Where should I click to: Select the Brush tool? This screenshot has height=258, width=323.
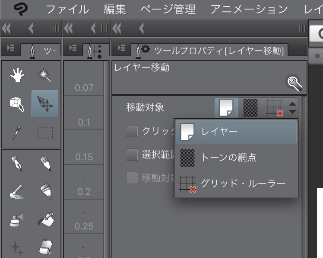[17, 192]
